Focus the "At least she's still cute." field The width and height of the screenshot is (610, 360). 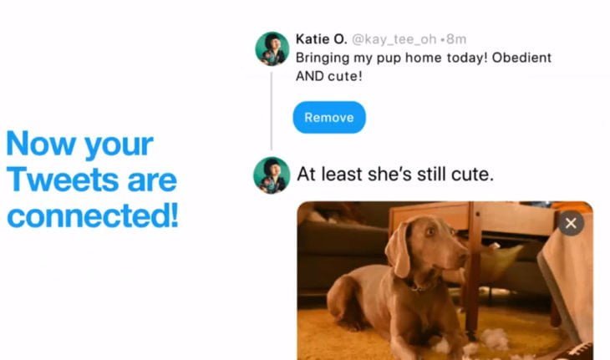click(395, 175)
